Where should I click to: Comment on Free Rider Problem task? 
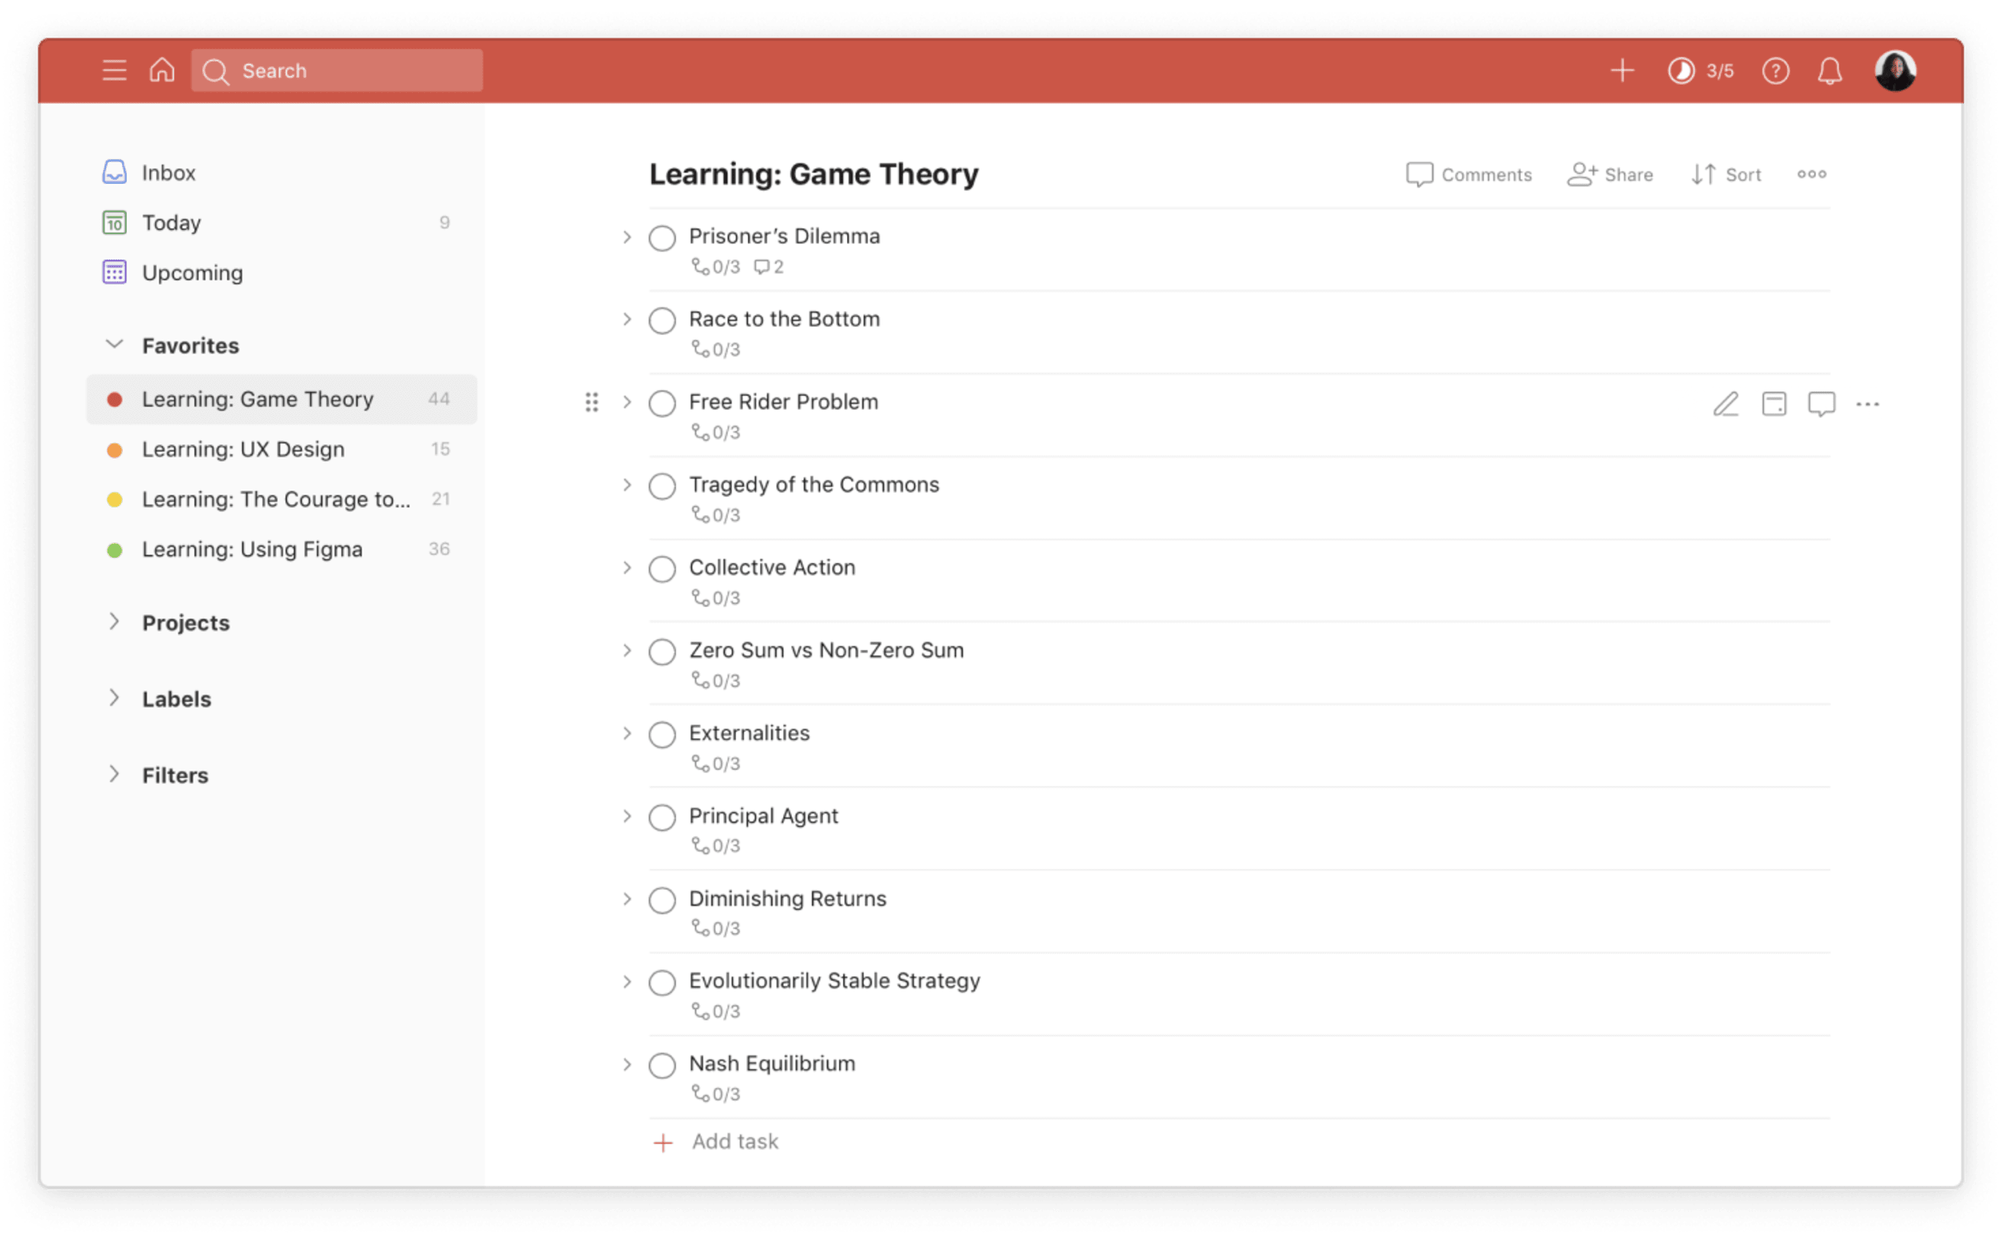[1820, 404]
